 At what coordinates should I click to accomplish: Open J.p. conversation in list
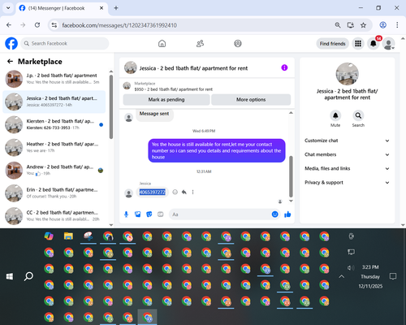tap(54, 79)
